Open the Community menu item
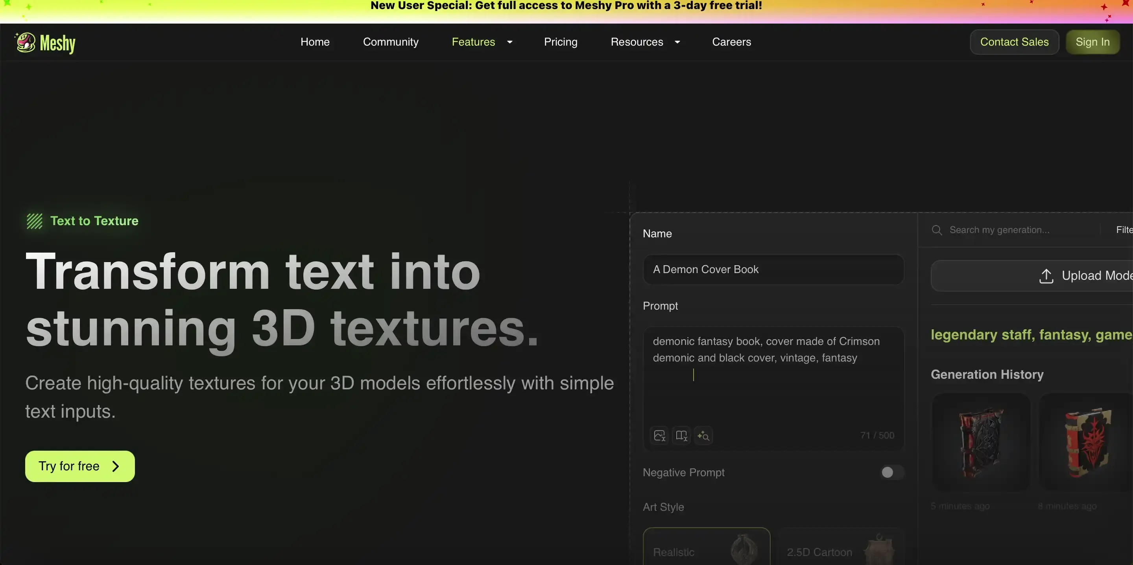This screenshot has width=1133, height=565. [x=391, y=42]
